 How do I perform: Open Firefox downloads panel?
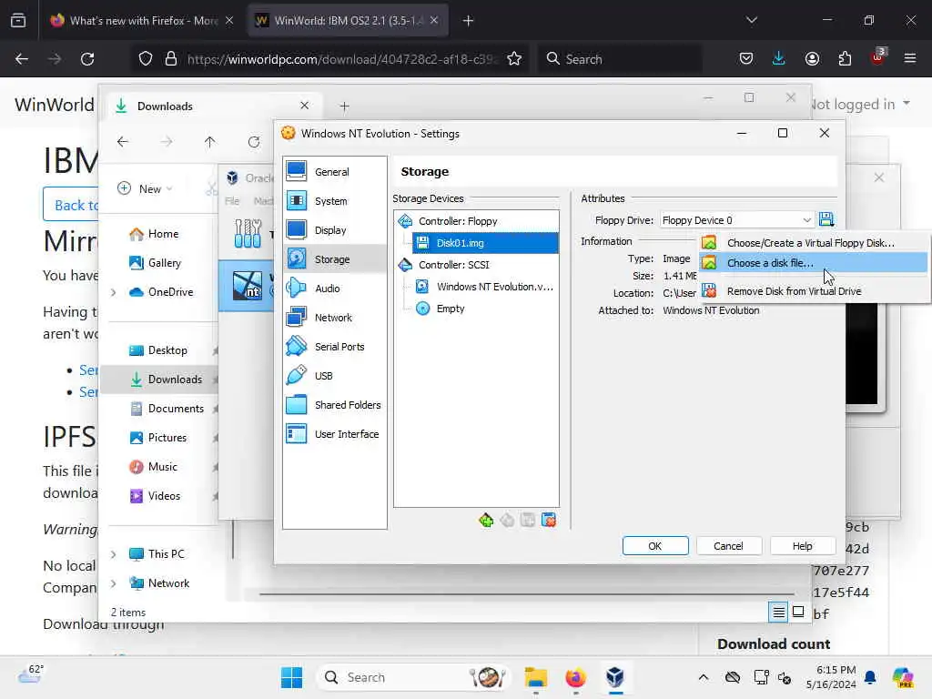point(779,59)
